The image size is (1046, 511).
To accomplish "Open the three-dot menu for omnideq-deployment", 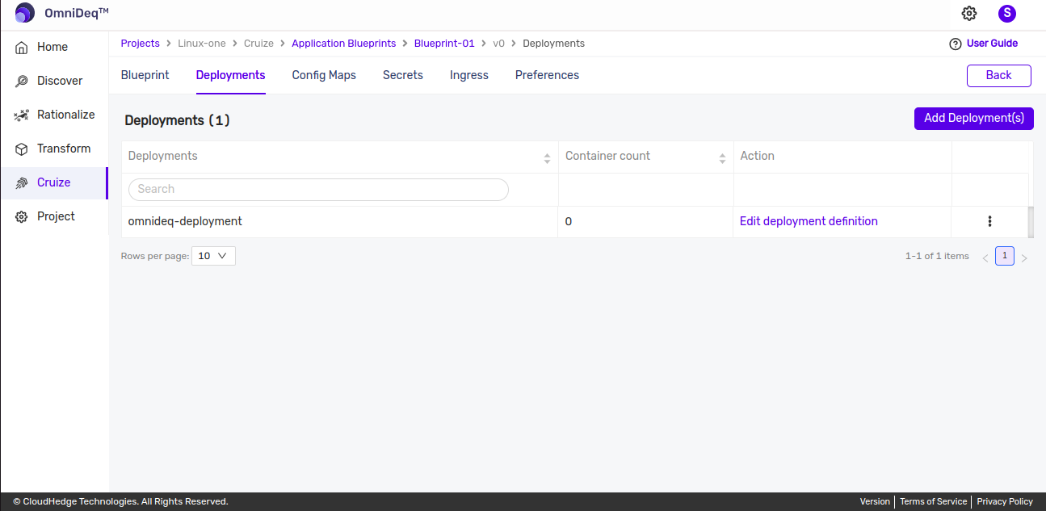I will point(989,221).
